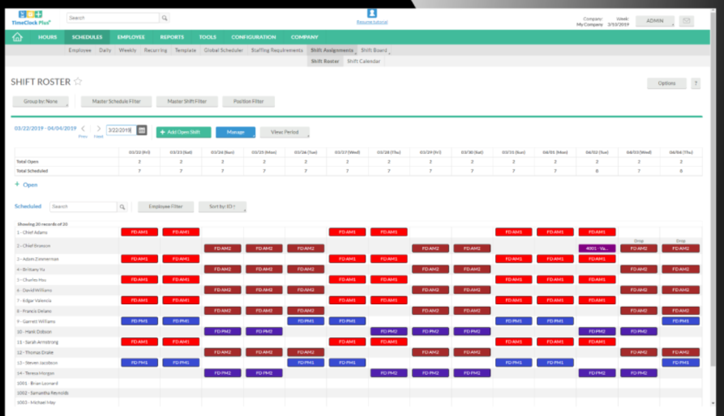Click the Master Schedule Filter button
The image size is (724, 416).
pos(116,102)
